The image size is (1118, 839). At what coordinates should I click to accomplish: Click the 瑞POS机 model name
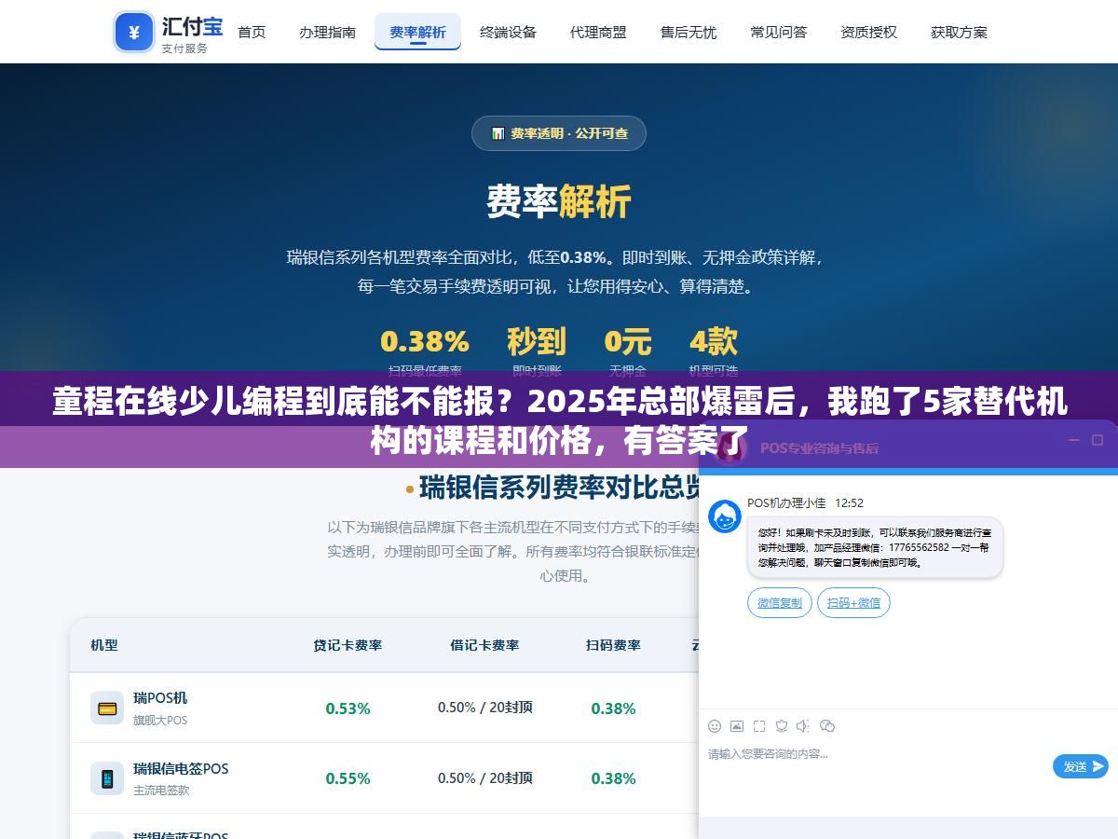160,697
